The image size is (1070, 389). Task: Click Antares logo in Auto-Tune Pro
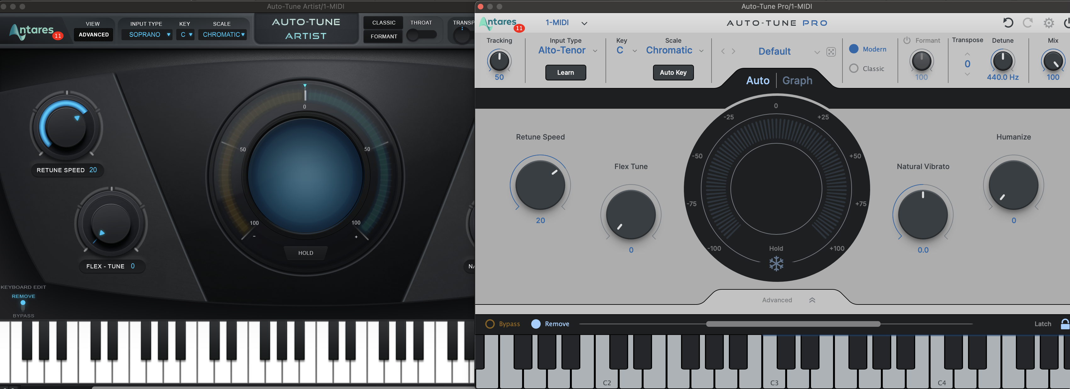coord(498,23)
